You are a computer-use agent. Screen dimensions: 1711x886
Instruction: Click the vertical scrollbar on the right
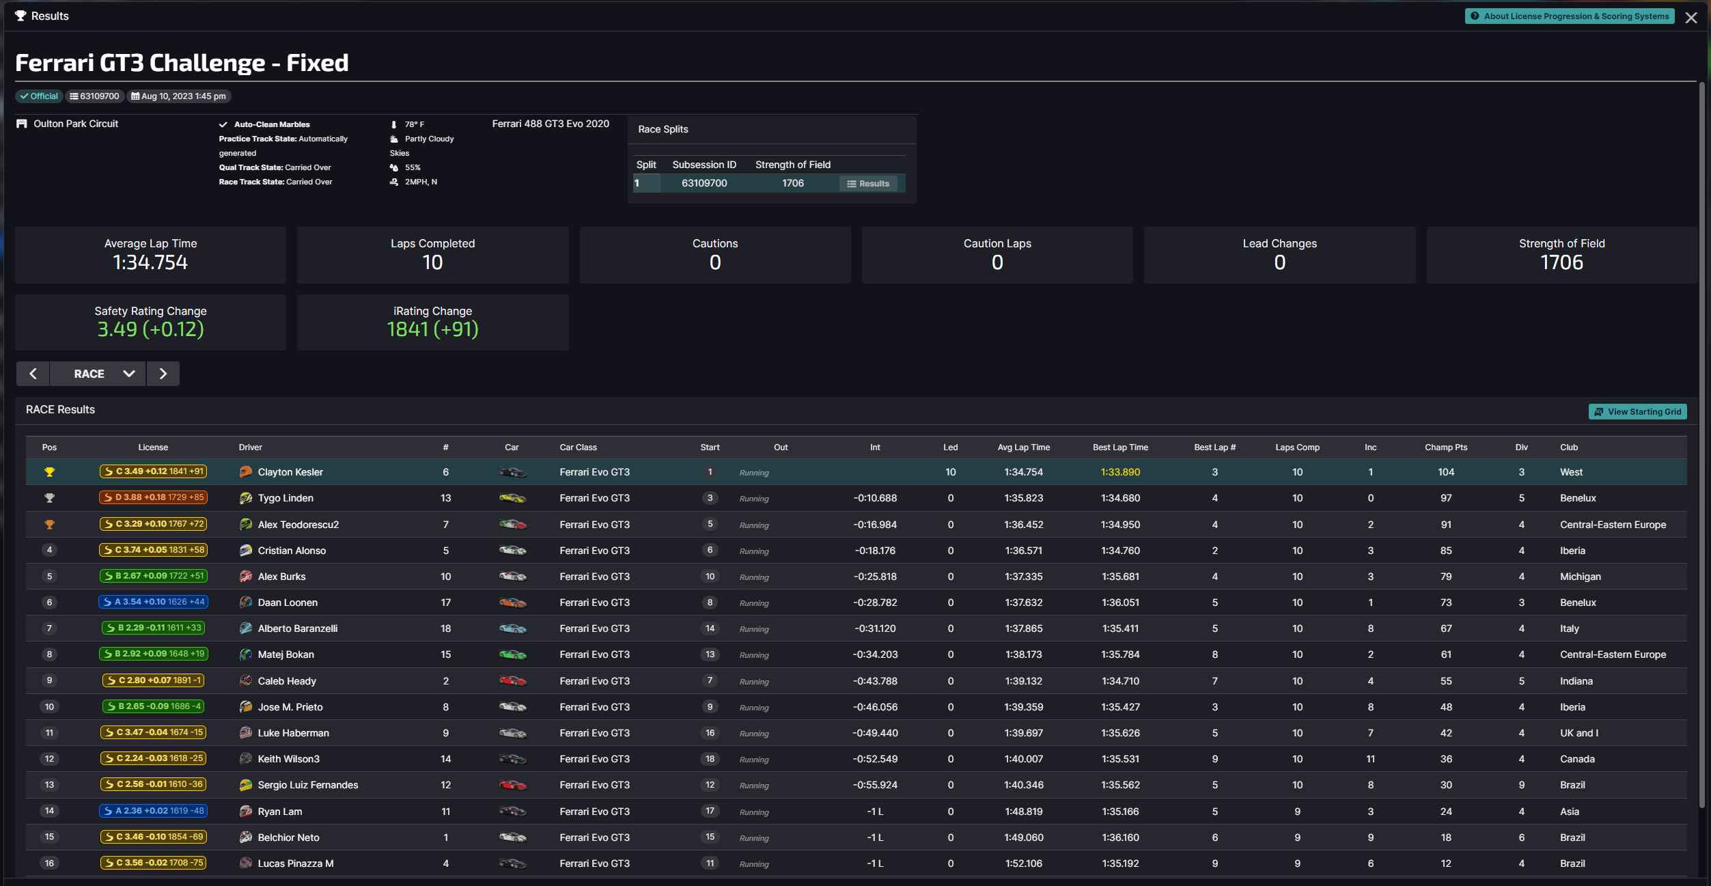(1702, 444)
